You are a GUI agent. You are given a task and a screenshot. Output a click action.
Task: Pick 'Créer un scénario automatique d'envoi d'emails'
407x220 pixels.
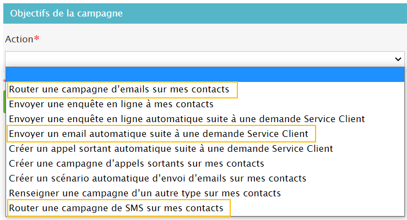pos(158,178)
